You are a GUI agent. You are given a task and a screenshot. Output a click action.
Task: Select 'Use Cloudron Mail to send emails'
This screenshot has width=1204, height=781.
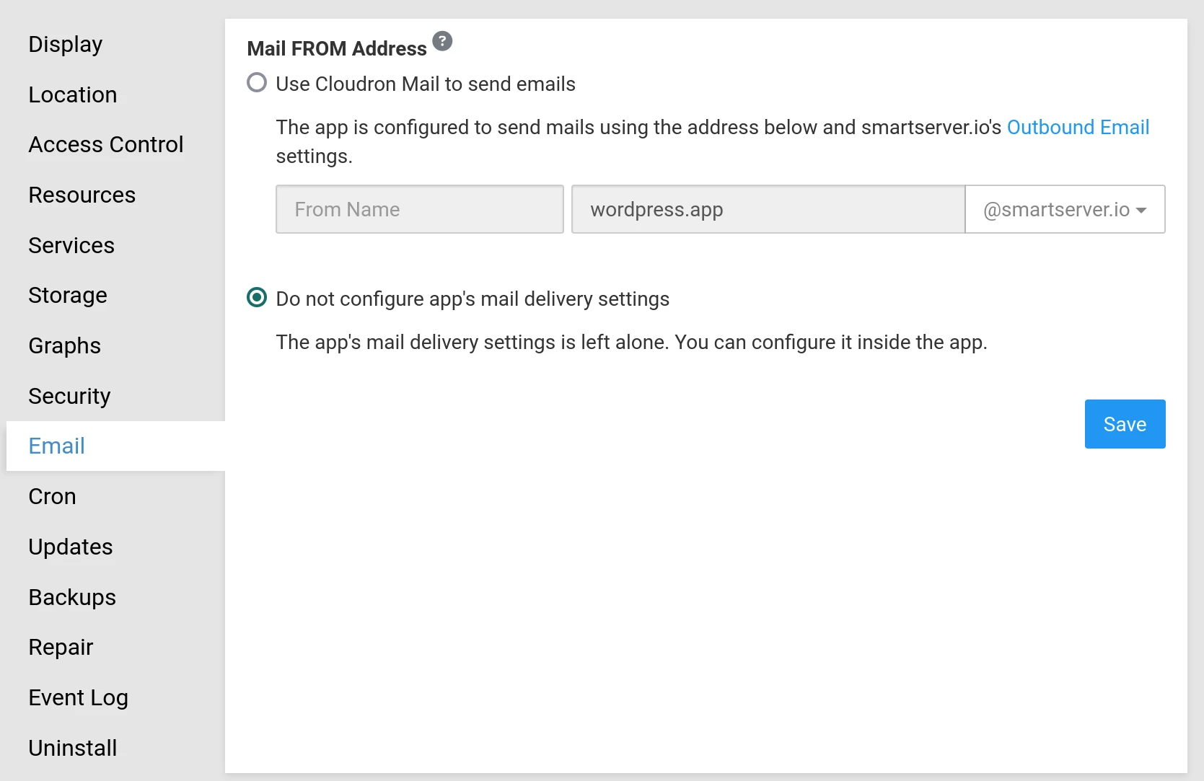click(256, 83)
